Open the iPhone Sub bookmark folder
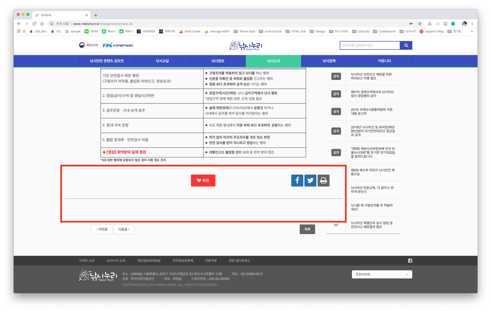491x311 pixels. [x=244, y=31]
